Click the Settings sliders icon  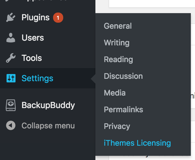point(11,78)
